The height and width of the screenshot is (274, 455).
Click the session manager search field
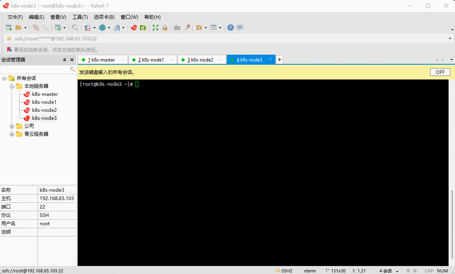point(36,69)
